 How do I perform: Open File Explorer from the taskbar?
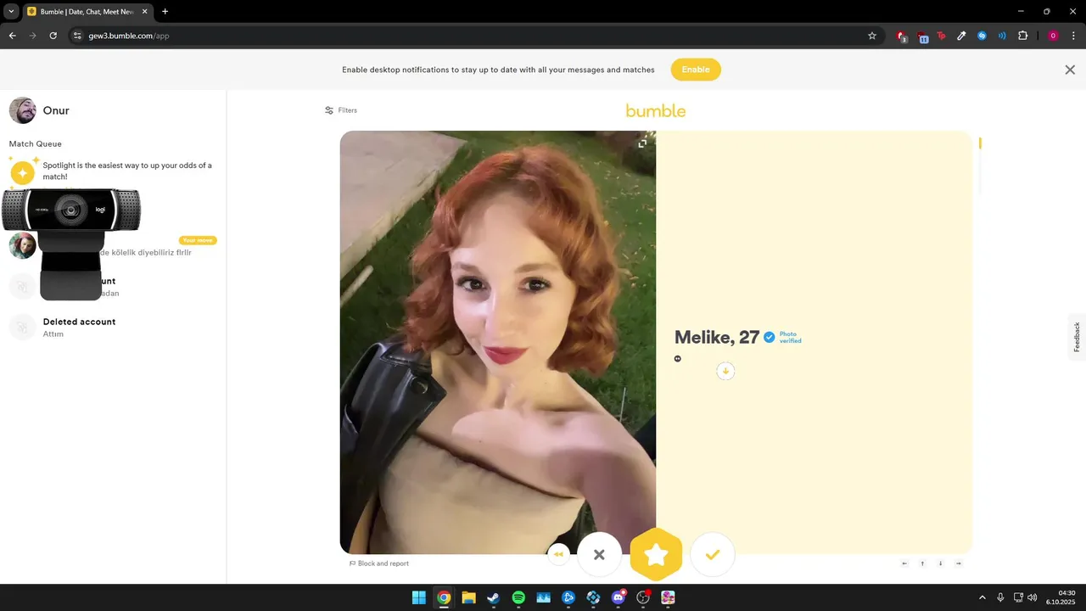(x=468, y=597)
